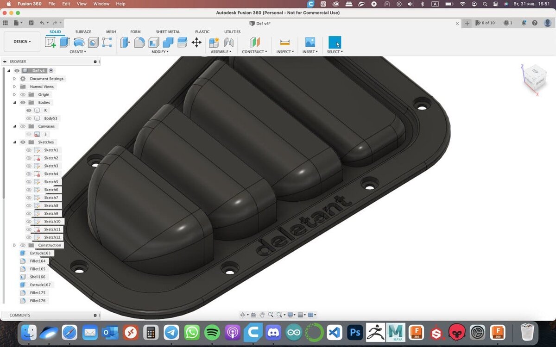Screen dimensions: 556x347
Task: Expand the Named Views node
Action: click(x=14, y=87)
